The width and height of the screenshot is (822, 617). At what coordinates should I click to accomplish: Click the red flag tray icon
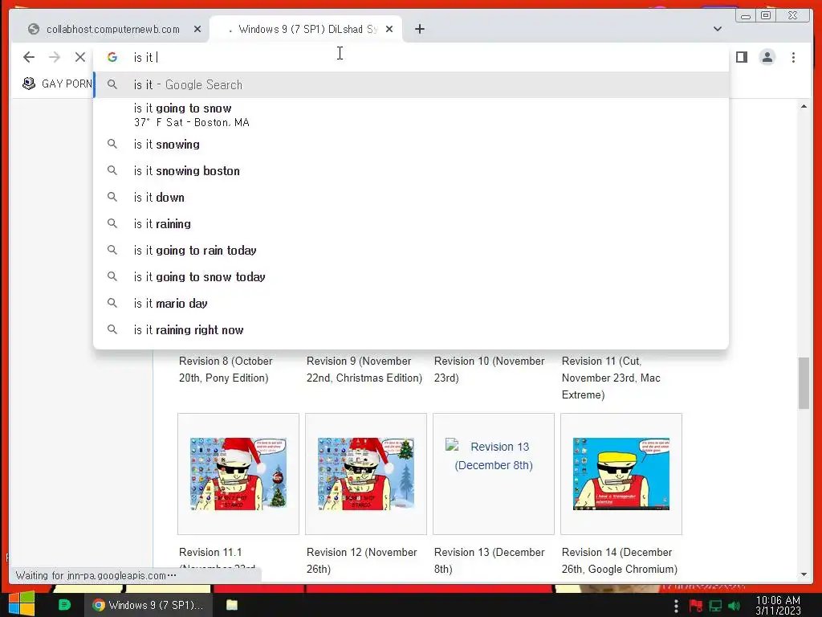696,606
